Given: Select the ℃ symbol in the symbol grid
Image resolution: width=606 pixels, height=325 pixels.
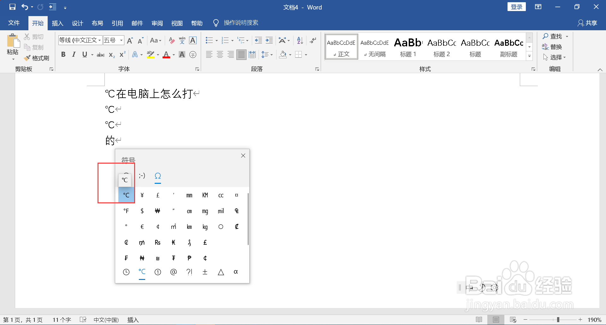Looking at the screenshot, I should point(126,195).
